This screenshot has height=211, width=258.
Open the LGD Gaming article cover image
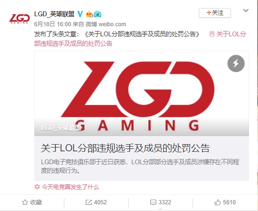(x=142, y=94)
